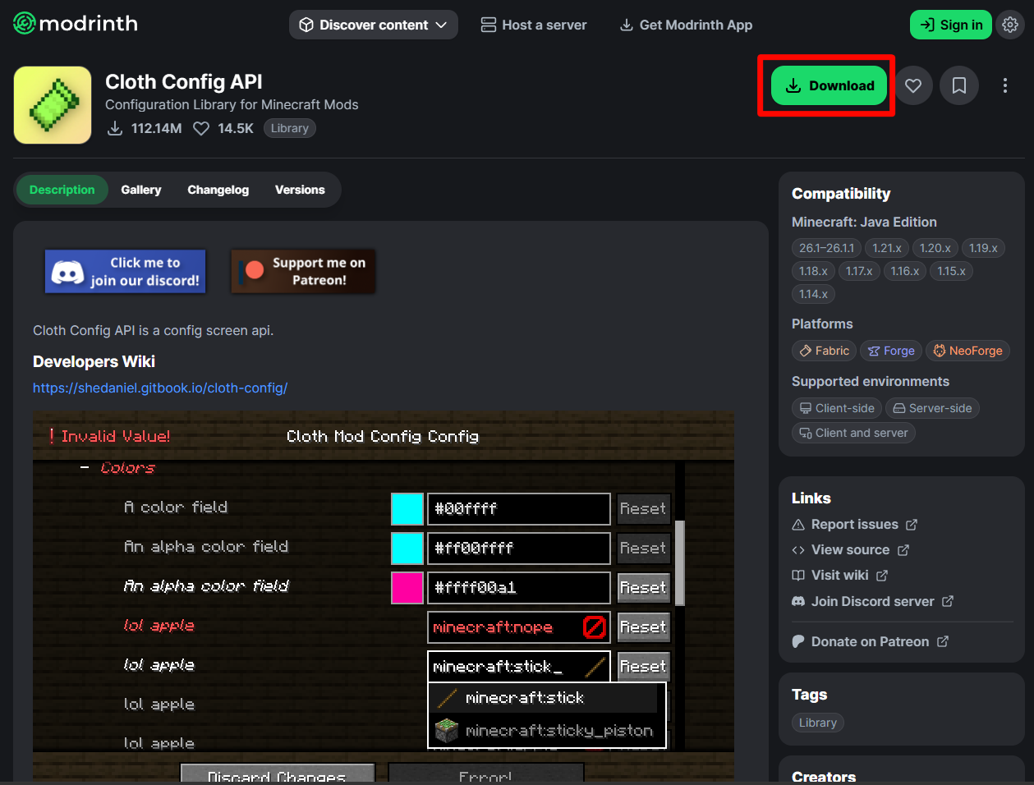Click the green Download button
The image size is (1034, 785).
click(828, 85)
